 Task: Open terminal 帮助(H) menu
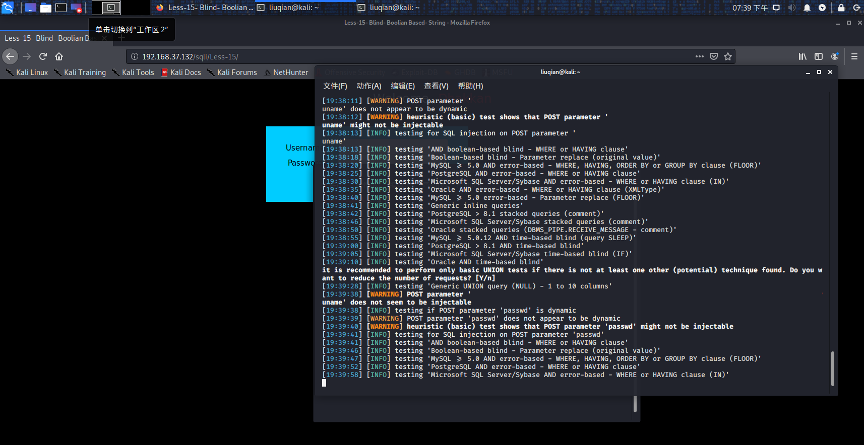470,86
